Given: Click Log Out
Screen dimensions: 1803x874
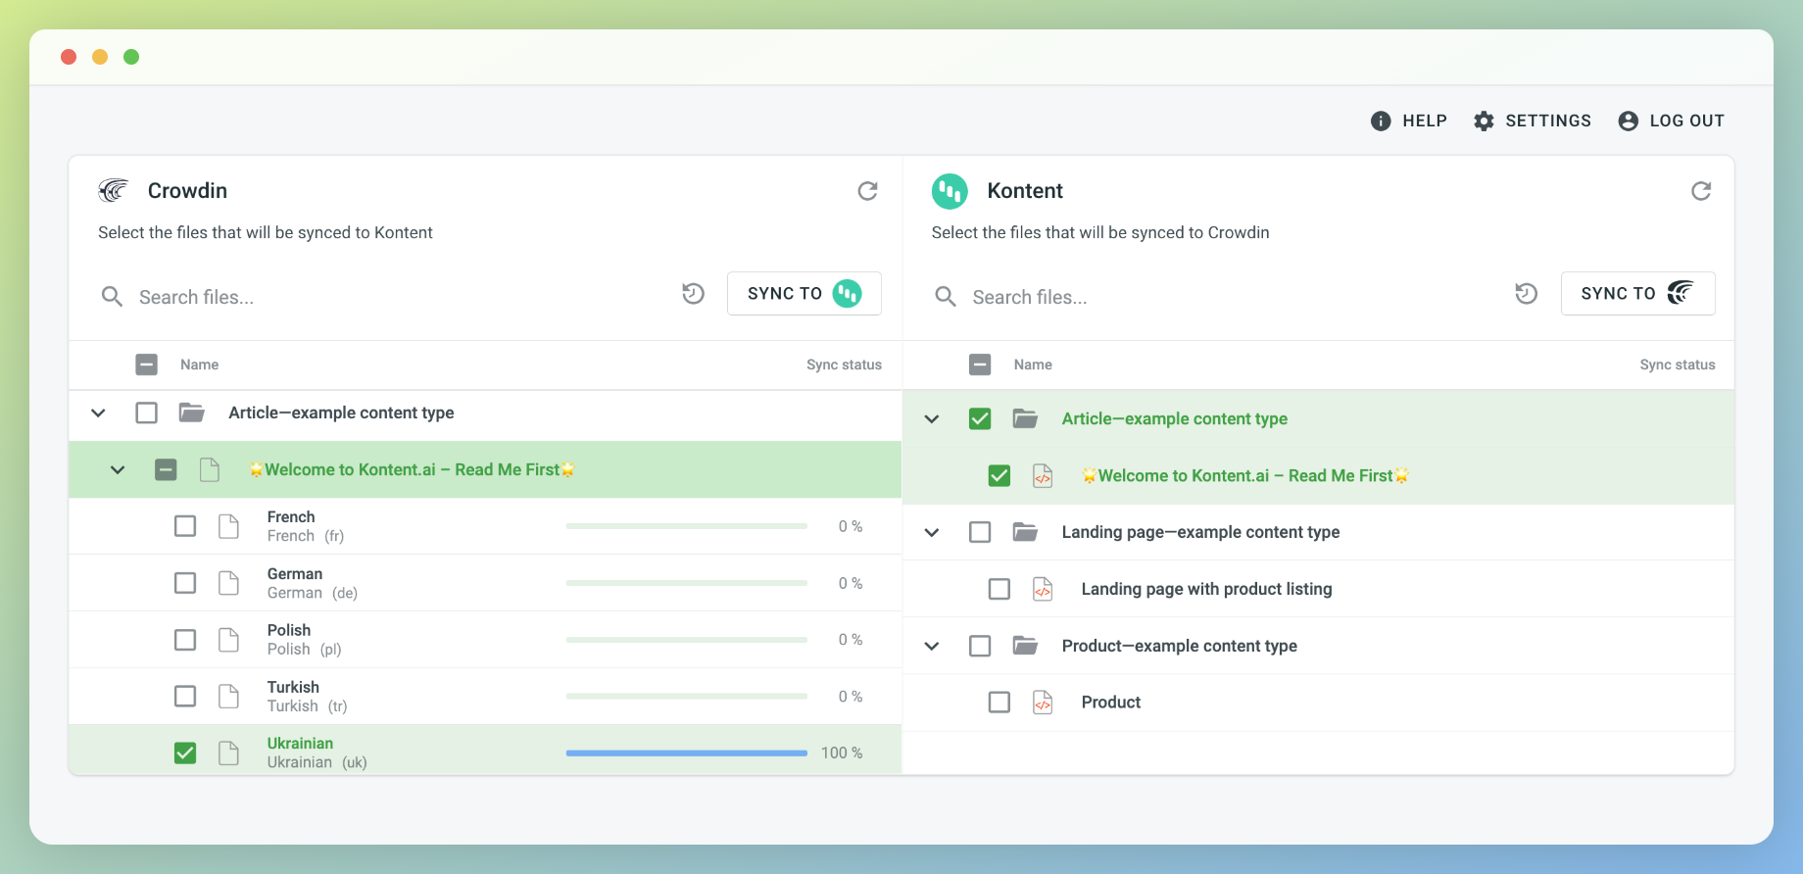Looking at the screenshot, I should pos(1672,121).
